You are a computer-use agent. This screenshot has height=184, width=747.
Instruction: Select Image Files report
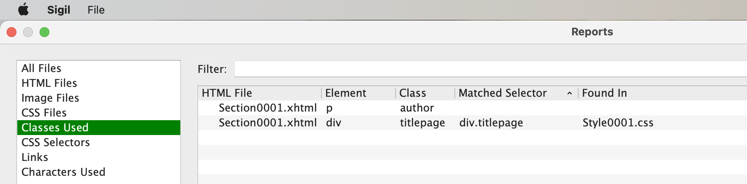coord(50,98)
